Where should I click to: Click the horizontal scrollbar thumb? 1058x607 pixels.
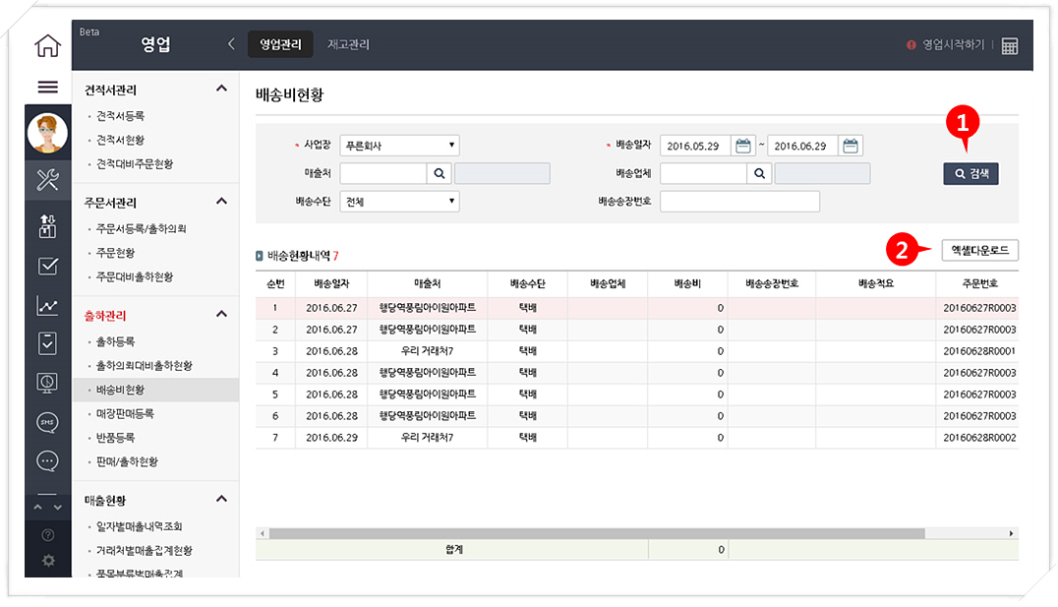[x=597, y=533]
